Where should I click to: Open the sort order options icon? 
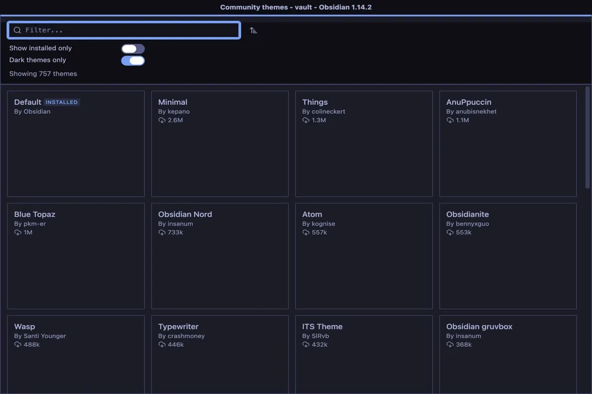[253, 30]
